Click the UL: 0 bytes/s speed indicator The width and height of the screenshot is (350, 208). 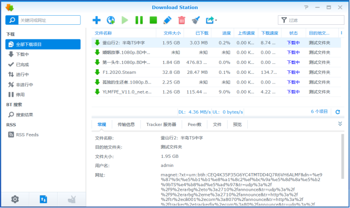click(x=228, y=112)
